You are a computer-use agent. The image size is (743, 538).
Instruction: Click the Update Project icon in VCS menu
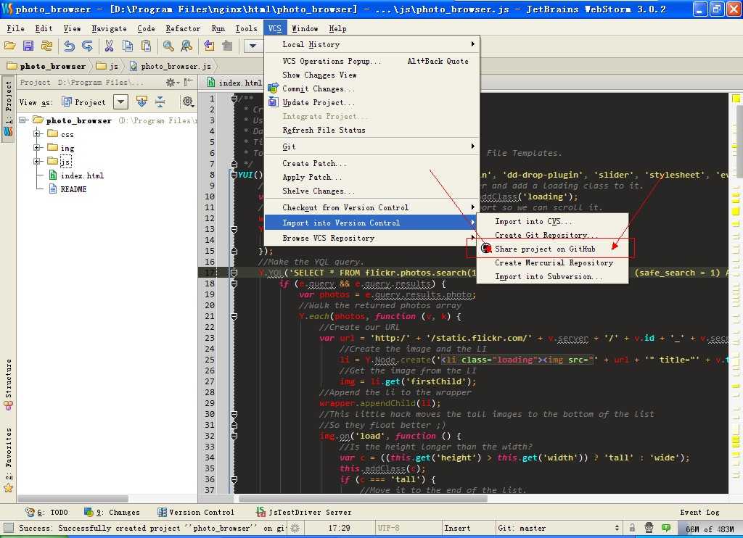pyautogui.click(x=273, y=102)
